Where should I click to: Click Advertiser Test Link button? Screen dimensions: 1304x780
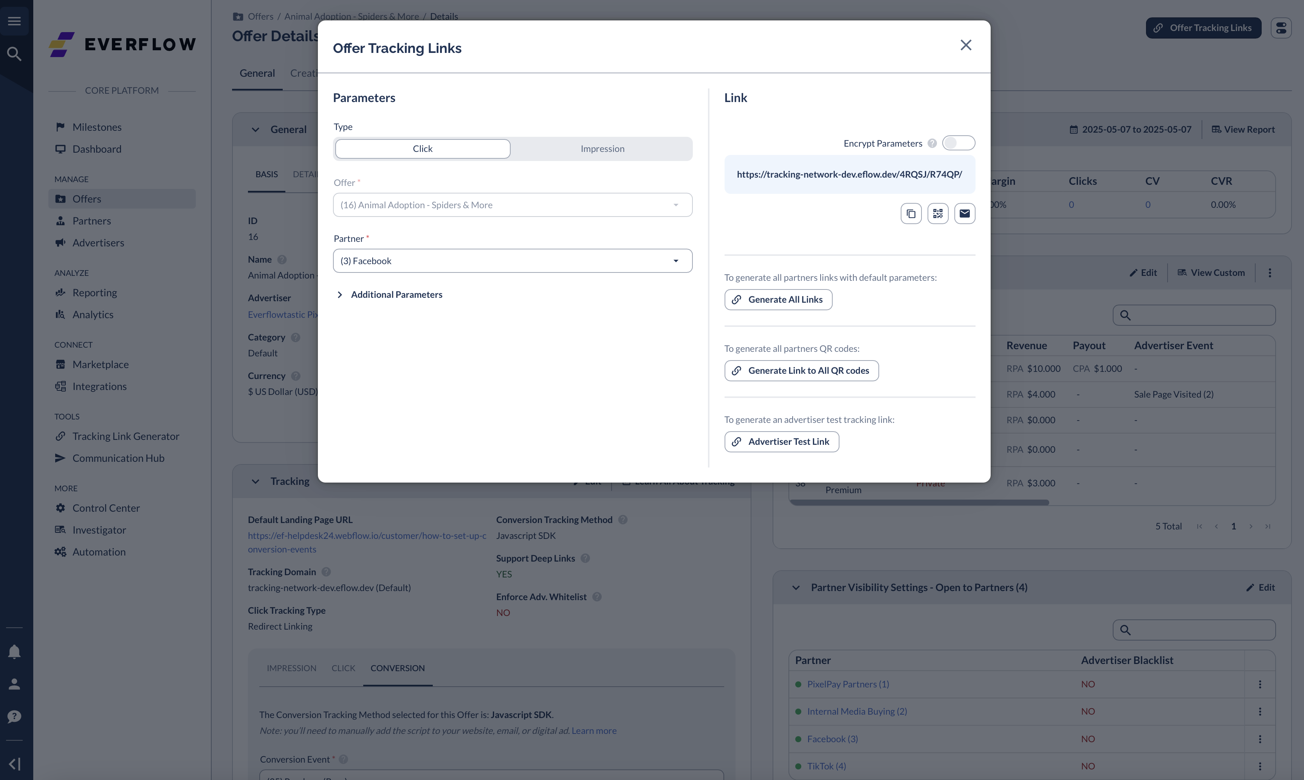782,441
